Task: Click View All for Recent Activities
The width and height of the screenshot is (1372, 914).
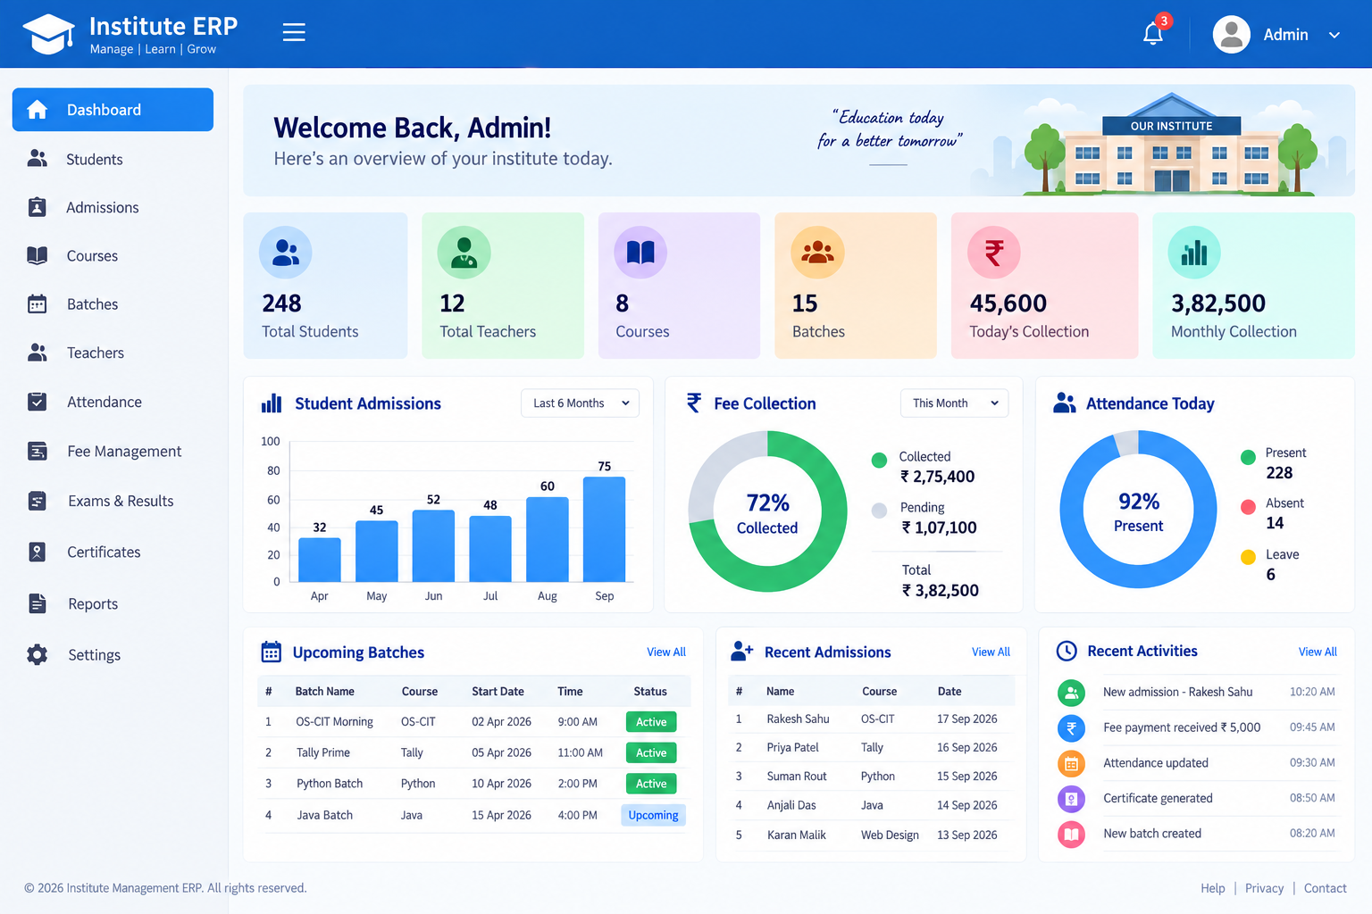Action: (1318, 652)
